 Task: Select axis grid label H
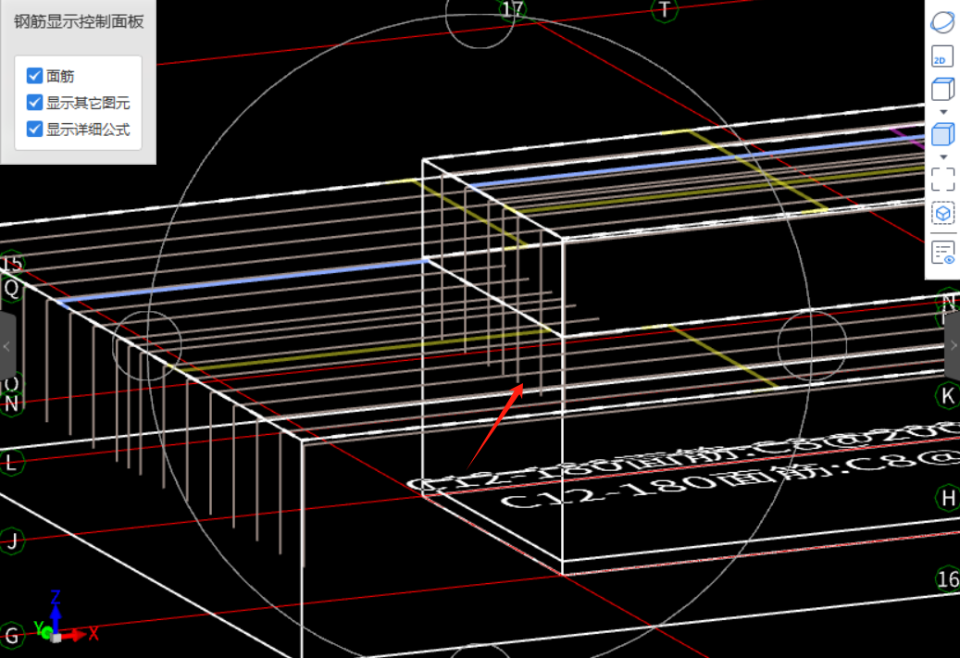[948, 498]
